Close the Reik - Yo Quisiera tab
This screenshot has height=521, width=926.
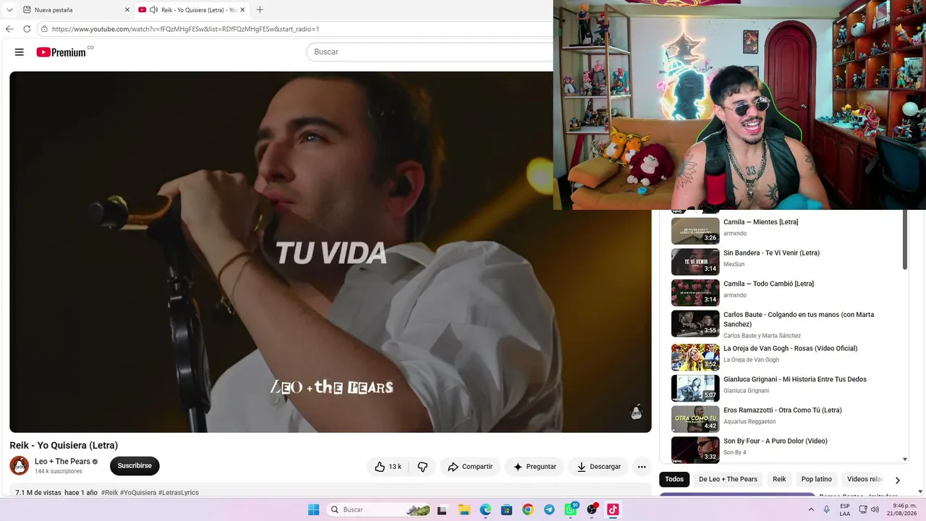pos(242,10)
